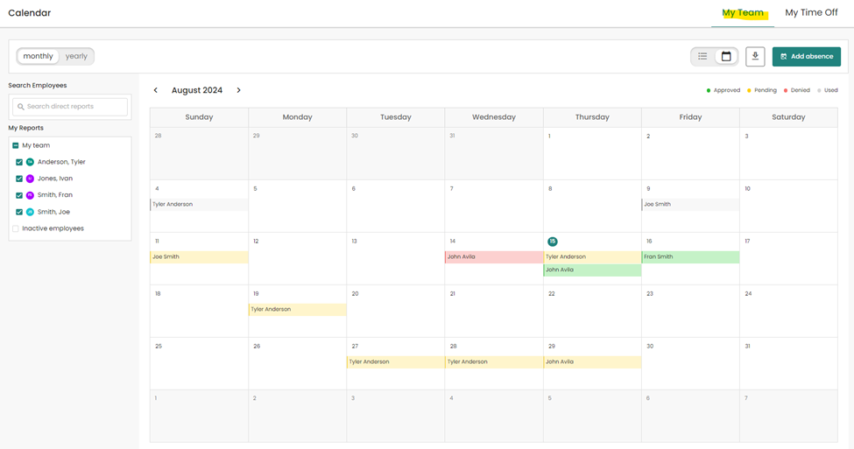Viewport: 854px width, 449px height.
Task: Click the Add absence button
Action: coord(806,57)
